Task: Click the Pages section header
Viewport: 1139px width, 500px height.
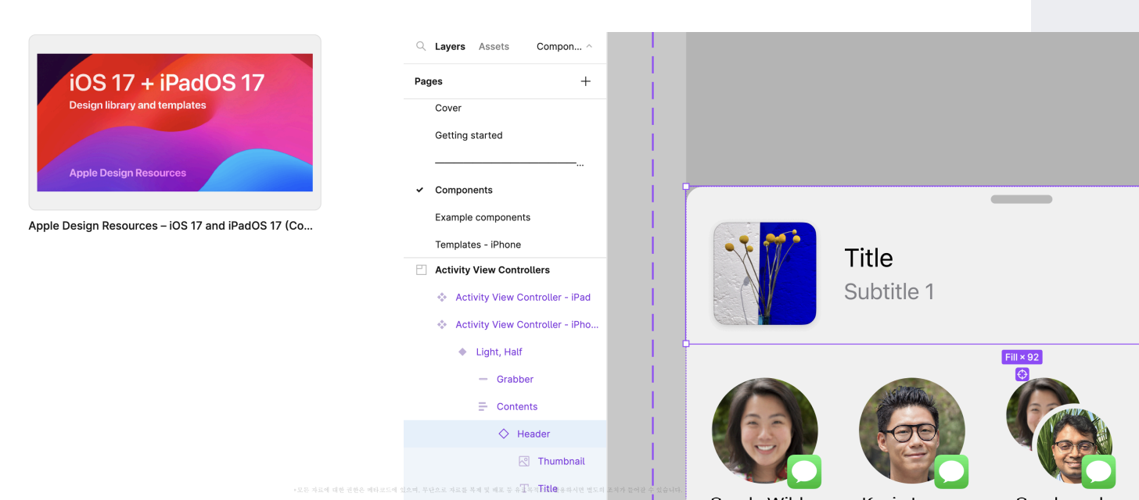Action: [x=429, y=81]
